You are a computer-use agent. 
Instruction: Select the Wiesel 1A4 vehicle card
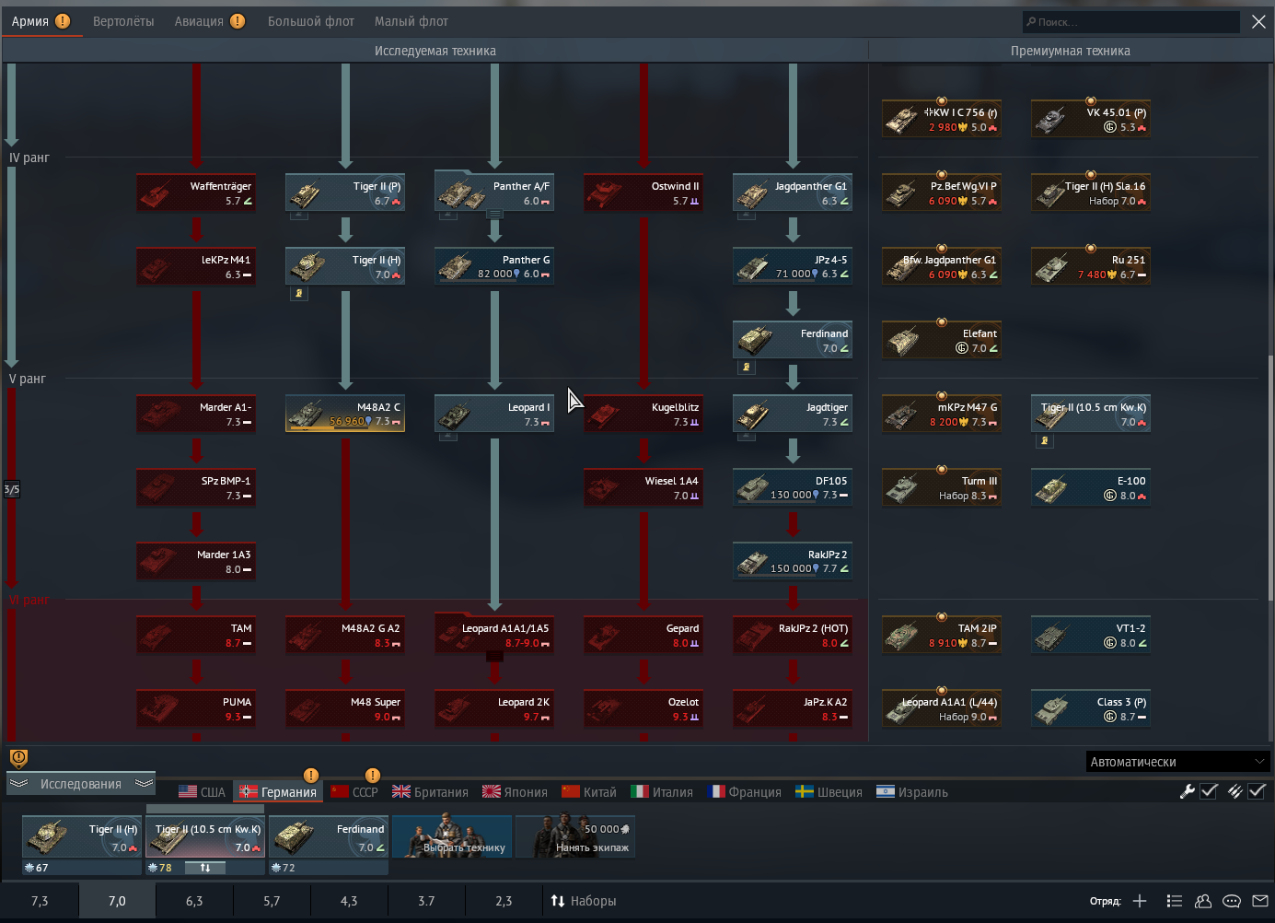click(643, 487)
